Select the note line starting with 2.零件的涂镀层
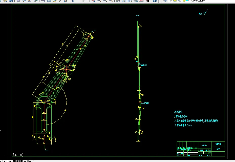 click(196, 121)
